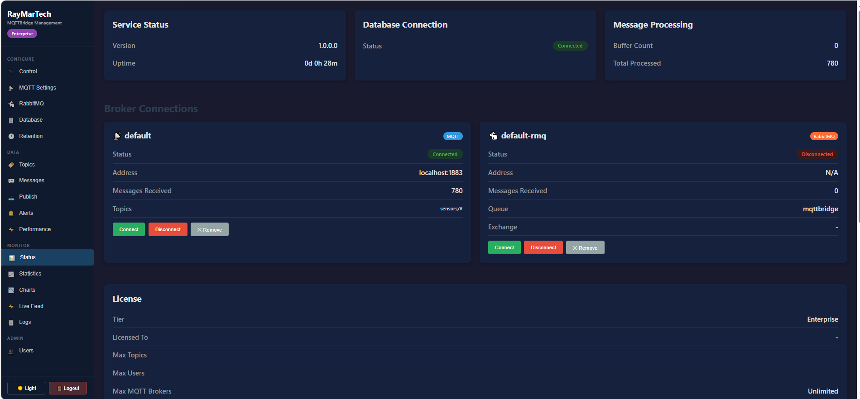Click the MQTT Settings satellite icon
The height and width of the screenshot is (399, 860).
coord(11,88)
